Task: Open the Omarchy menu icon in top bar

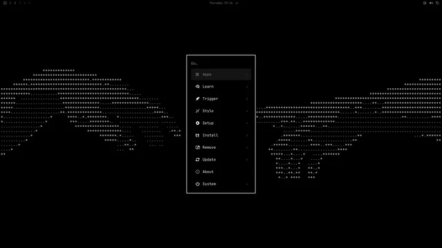Action: pyautogui.click(x=5, y=3)
